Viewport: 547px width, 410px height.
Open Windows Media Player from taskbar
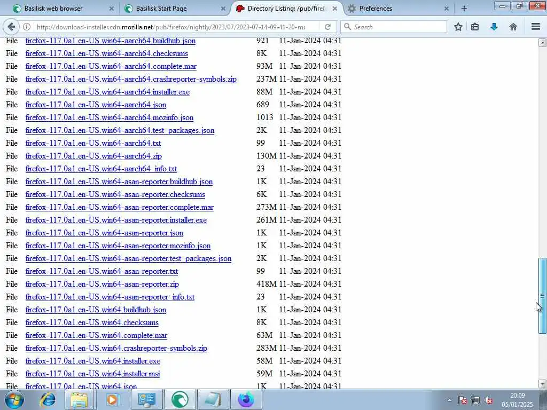click(112, 399)
